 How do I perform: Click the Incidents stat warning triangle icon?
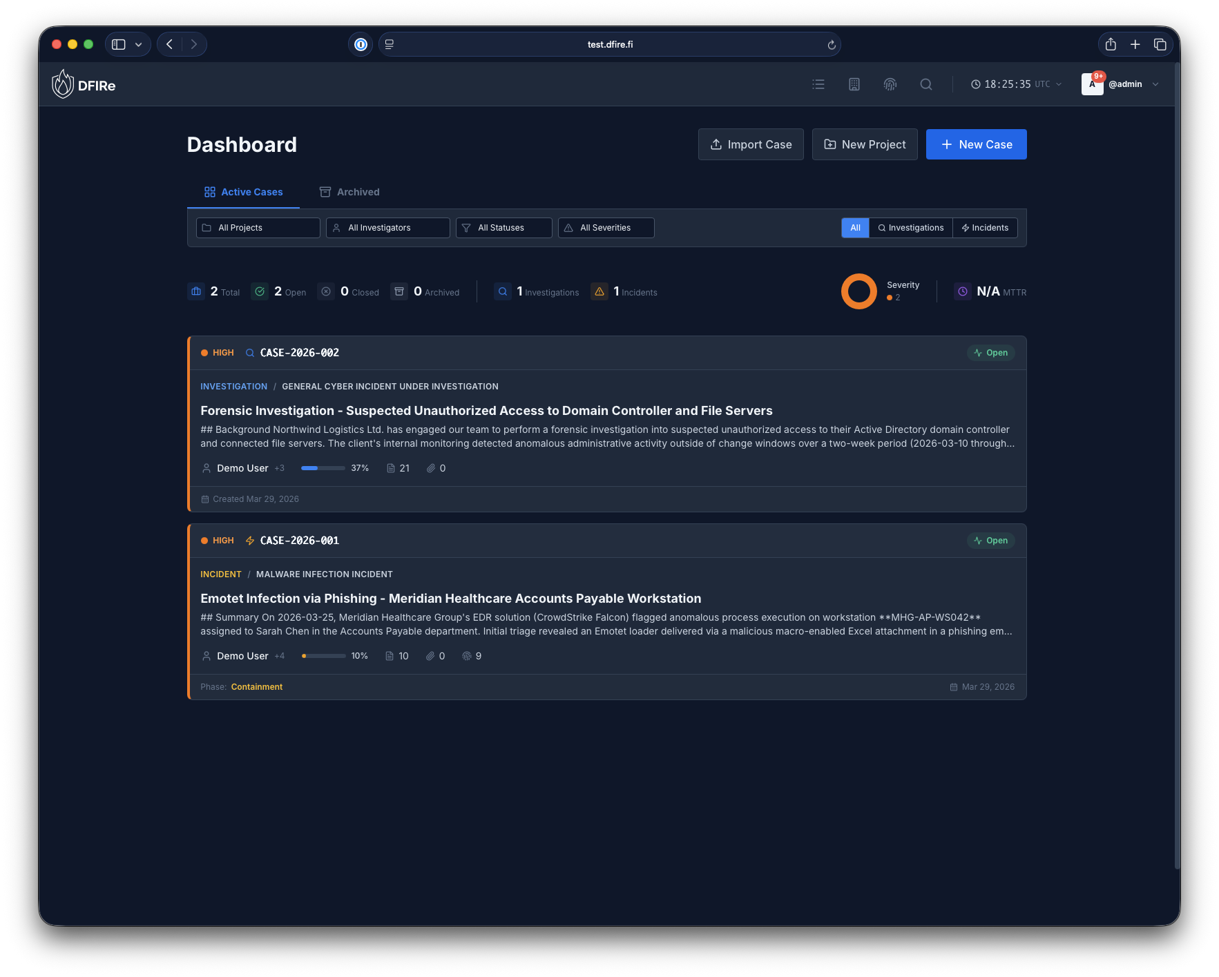[x=599, y=291]
